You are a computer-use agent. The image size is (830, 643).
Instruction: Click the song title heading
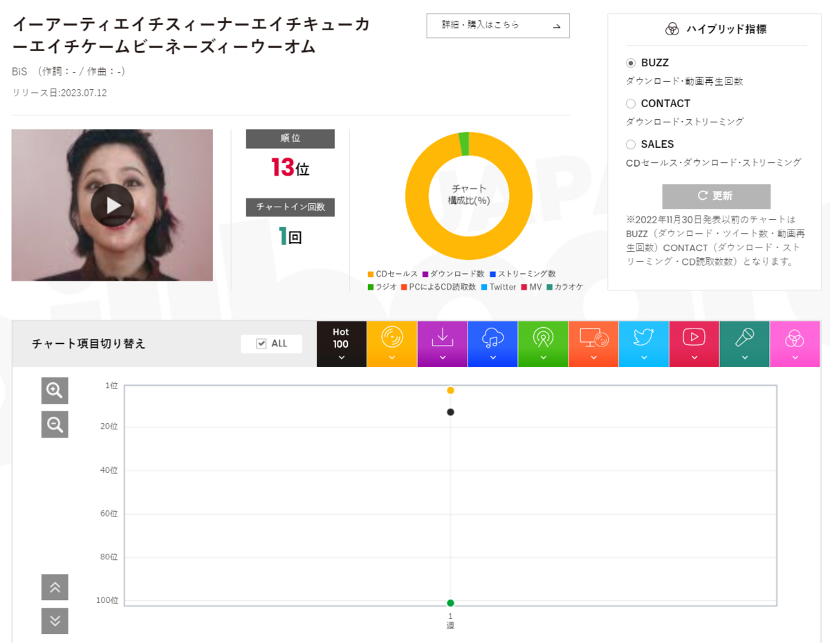(192, 36)
